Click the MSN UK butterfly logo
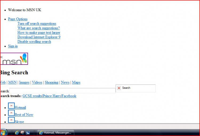The width and height of the screenshot is (200, 136). click(x=14, y=59)
